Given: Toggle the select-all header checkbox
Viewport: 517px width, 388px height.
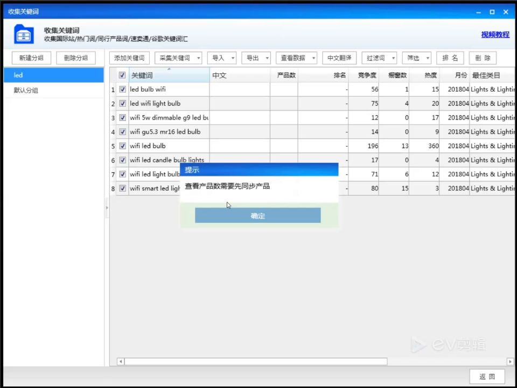Looking at the screenshot, I should coord(122,75).
